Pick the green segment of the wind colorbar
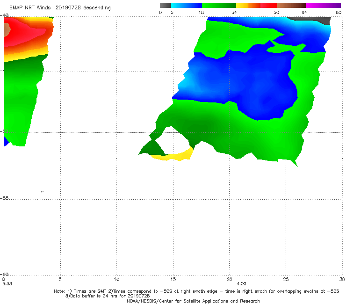 (x=219, y=6)
